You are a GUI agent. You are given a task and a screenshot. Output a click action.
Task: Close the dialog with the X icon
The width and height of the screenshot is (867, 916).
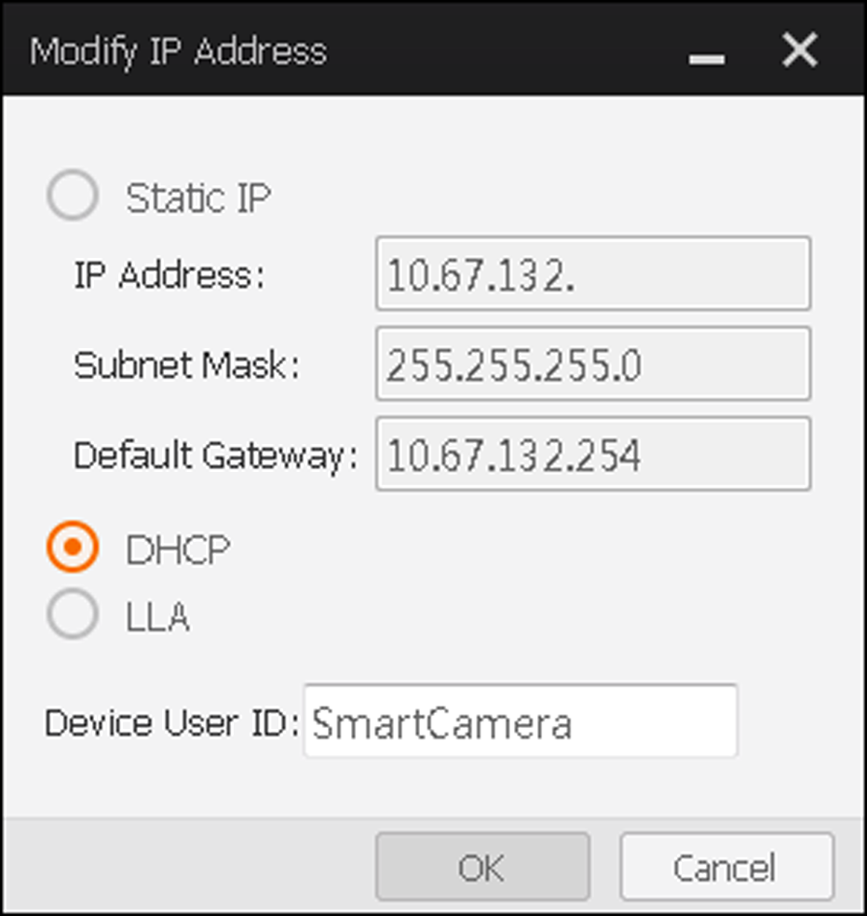point(799,50)
